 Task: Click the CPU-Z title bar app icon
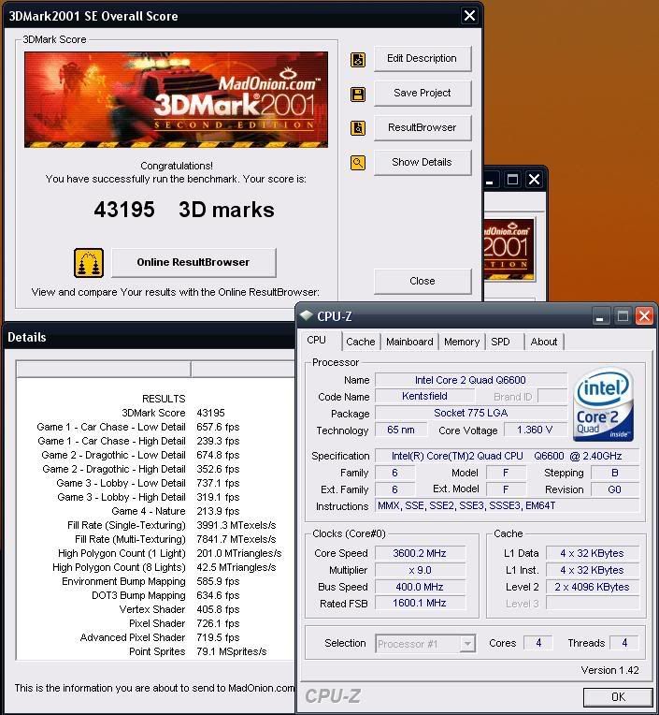307,316
